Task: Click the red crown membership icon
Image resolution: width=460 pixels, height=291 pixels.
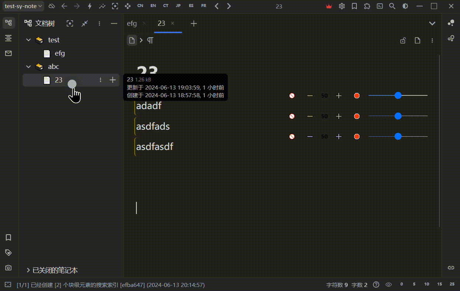Action: point(329,6)
